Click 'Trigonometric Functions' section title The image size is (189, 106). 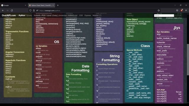click(17, 32)
